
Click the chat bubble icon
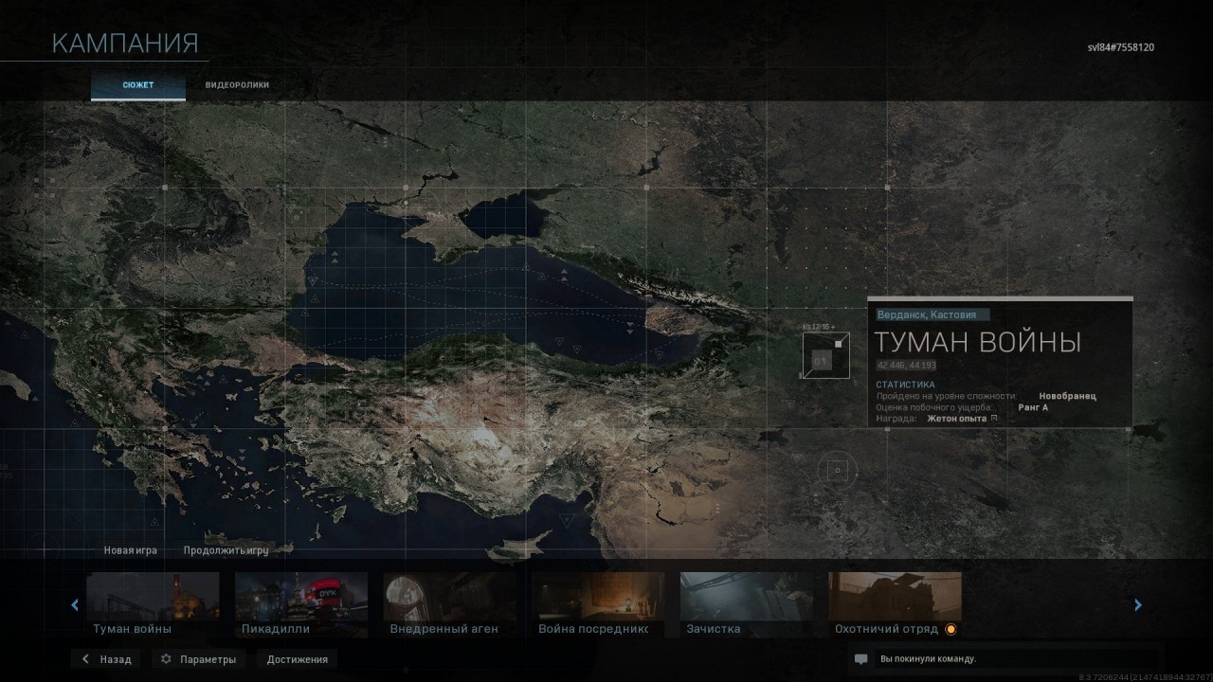(x=860, y=659)
